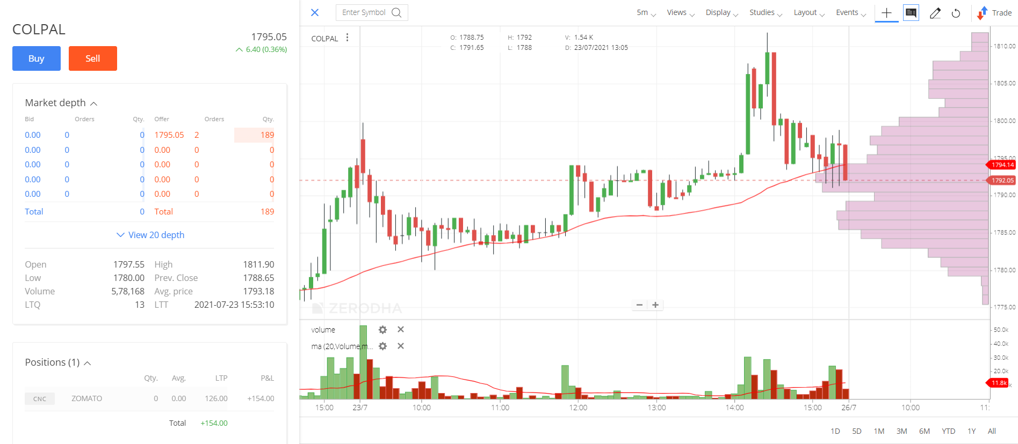This screenshot has width=1018, height=444.
Task: Click the 1794.14 price marker
Action: point(1001,165)
